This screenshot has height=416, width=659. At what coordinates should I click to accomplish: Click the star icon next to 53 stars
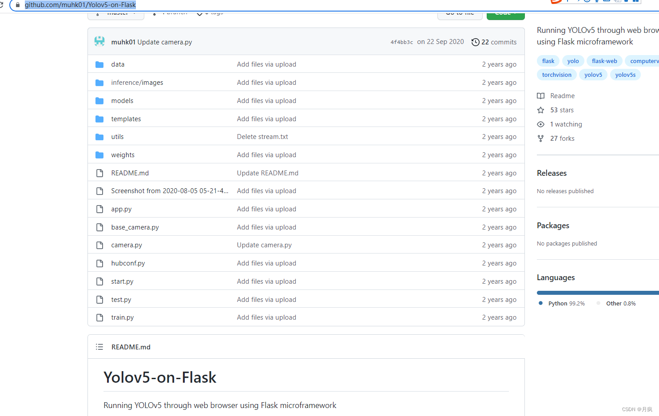540,110
